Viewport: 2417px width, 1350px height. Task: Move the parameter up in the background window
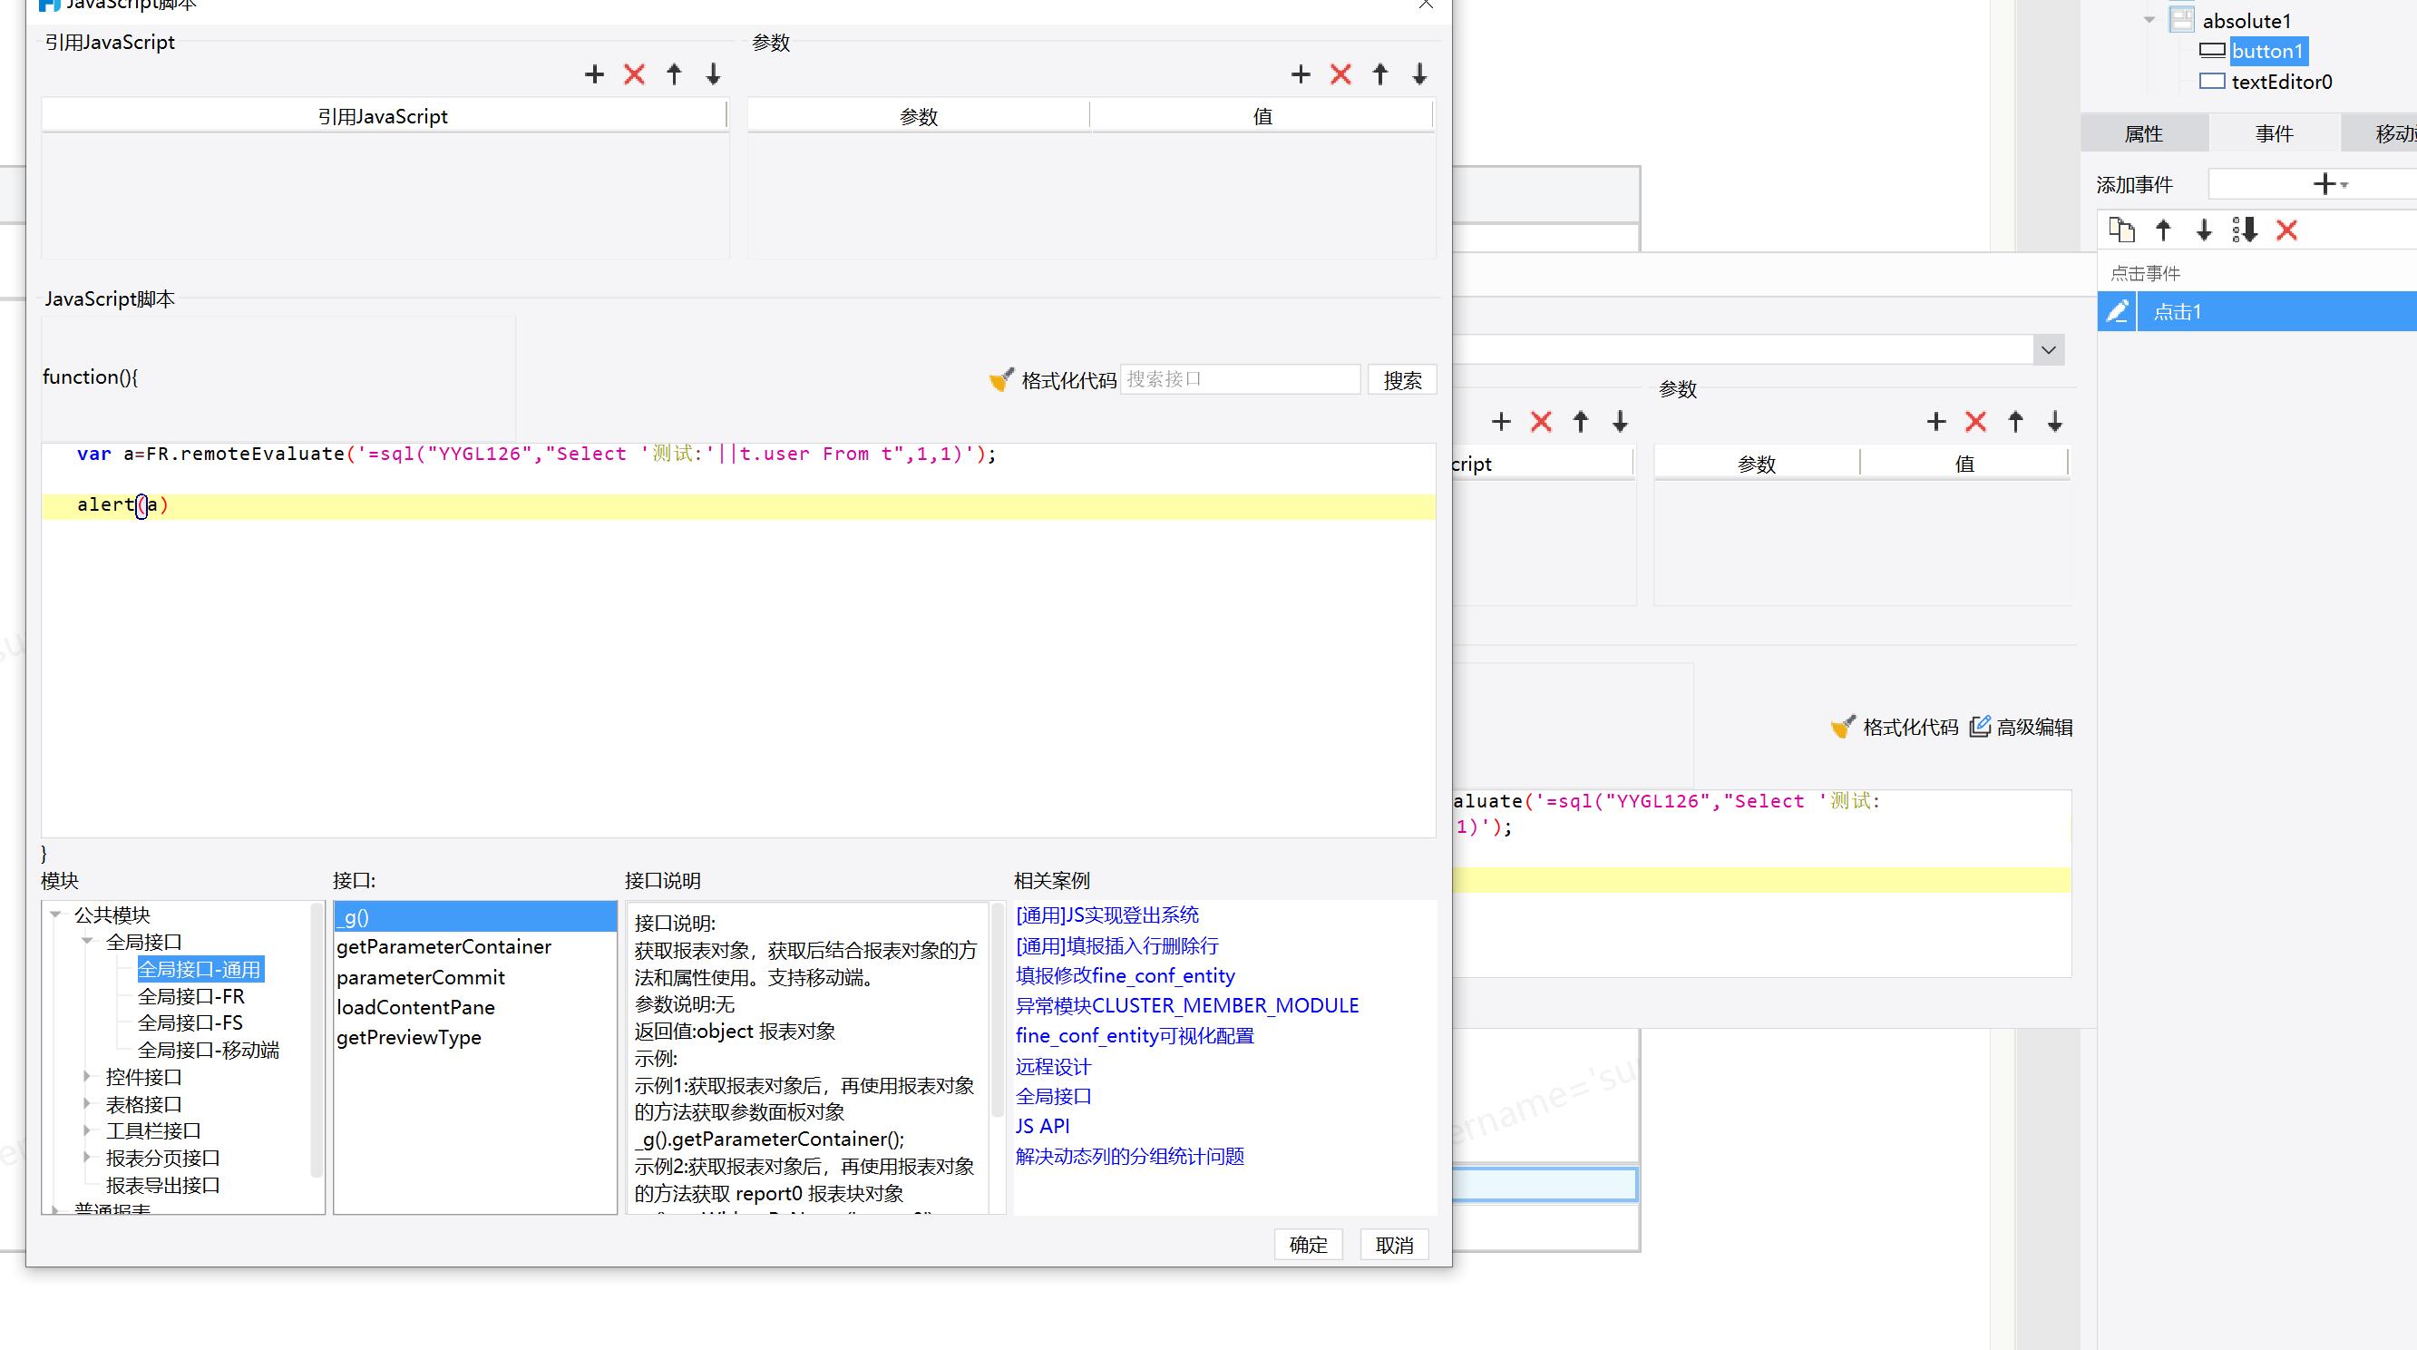click(2015, 422)
